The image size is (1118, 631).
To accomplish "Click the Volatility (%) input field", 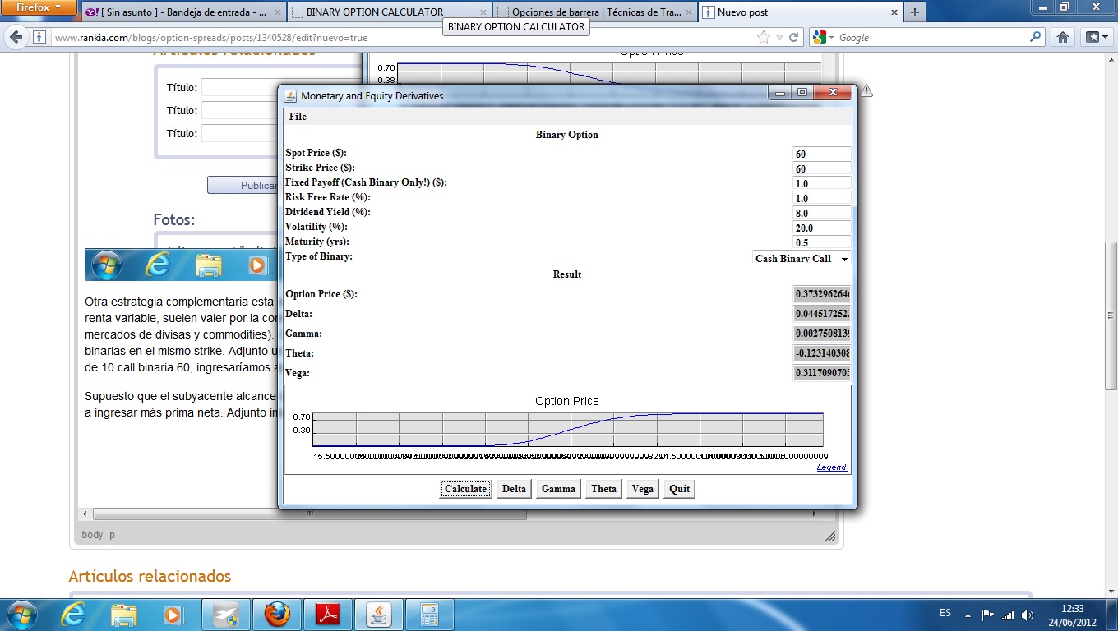I will (821, 228).
